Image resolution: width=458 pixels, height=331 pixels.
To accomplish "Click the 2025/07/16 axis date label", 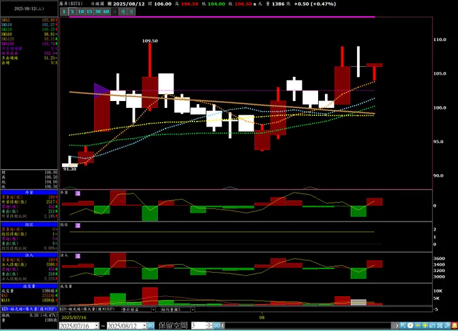I will click(74, 317).
